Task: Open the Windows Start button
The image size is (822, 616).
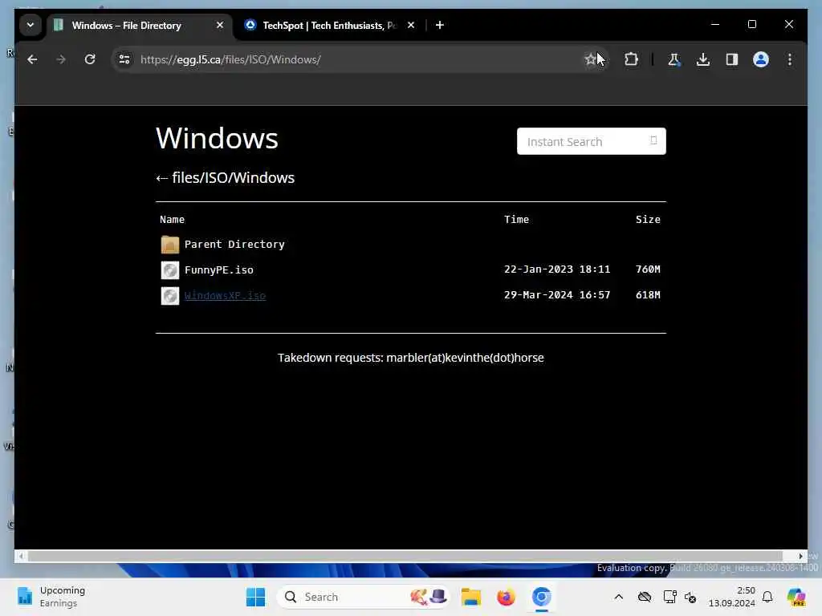Action: pos(256,597)
